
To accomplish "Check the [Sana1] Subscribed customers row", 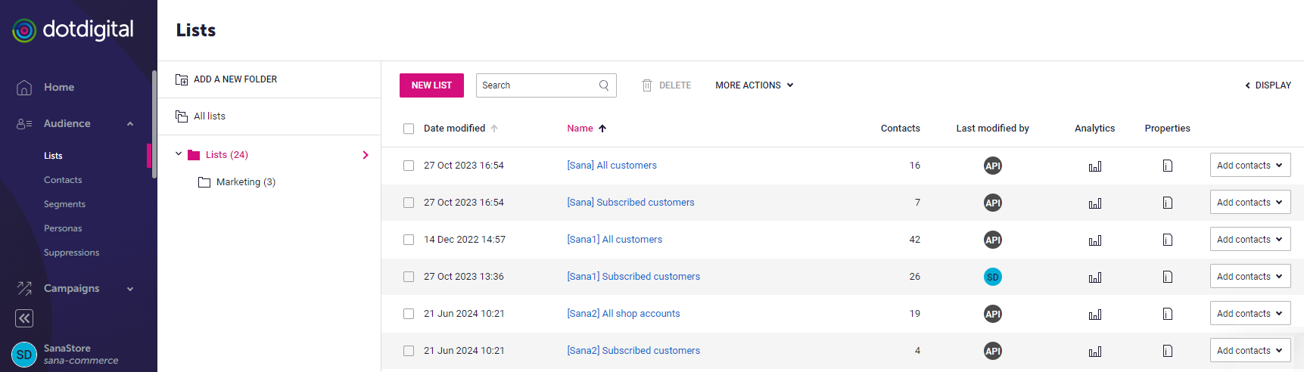I will click(409, 277).
